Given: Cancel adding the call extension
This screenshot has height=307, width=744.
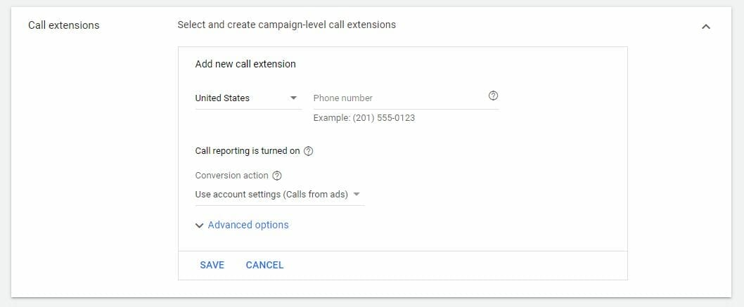Looking at the screenshot, I should point(264,265).
